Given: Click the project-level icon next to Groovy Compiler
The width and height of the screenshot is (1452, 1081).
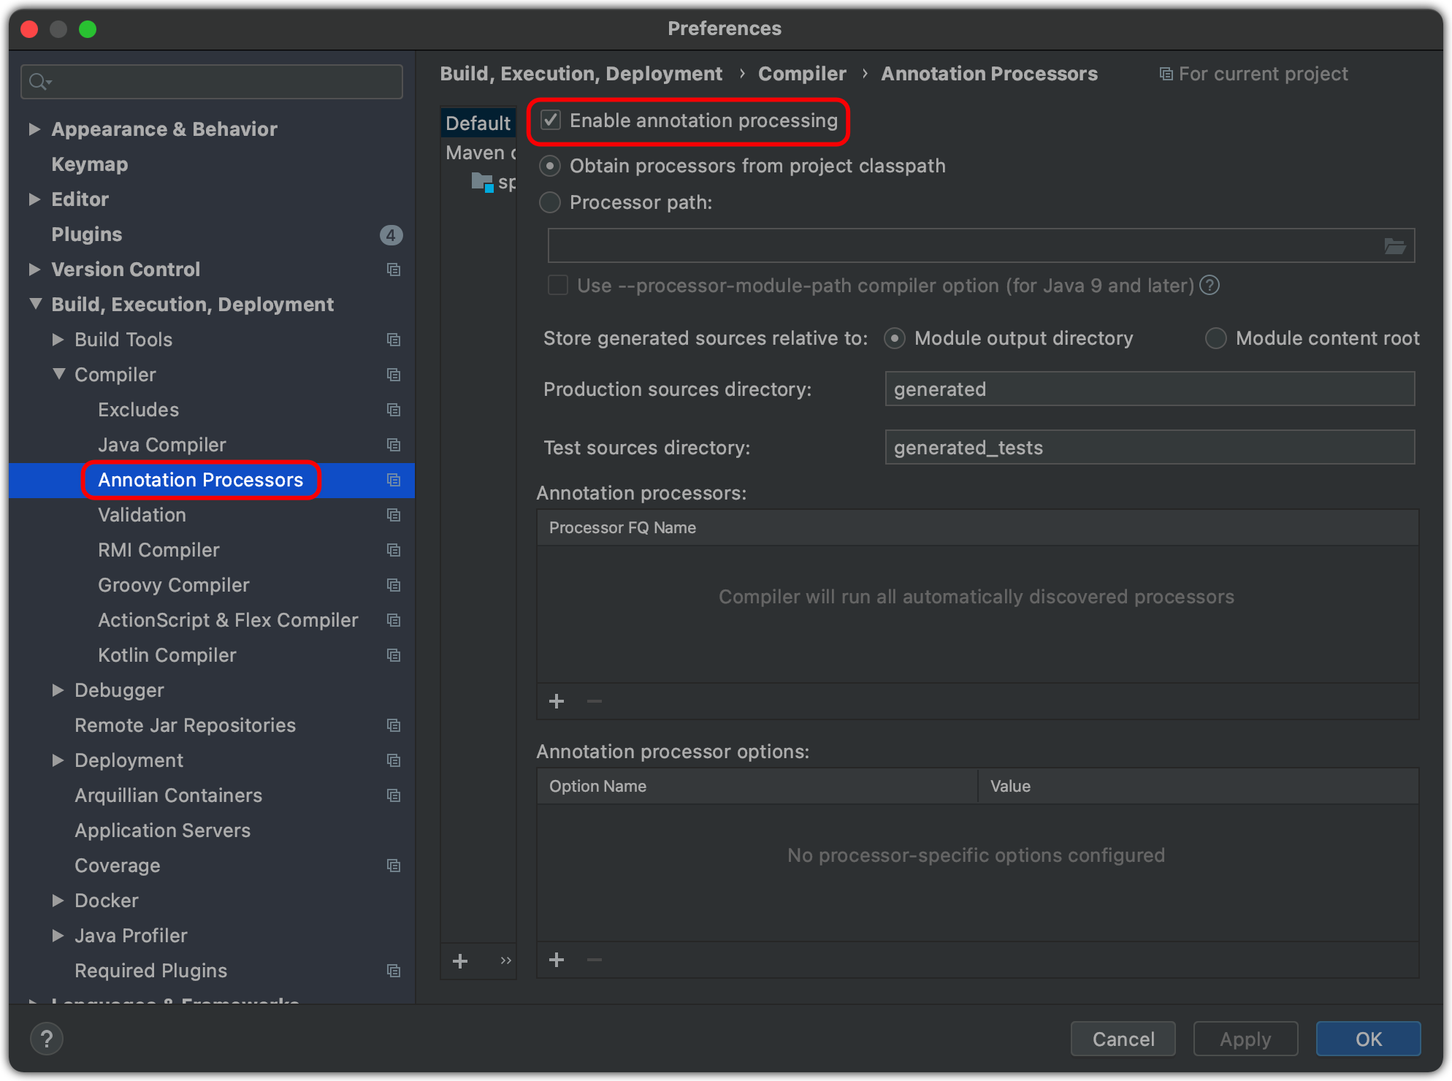Looking at the screenshot, I should (x=394, y=585).
